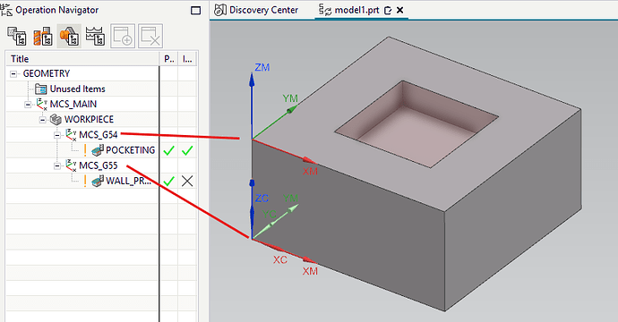
Task: Select the WORKPIECE node
Action: (89, 119)
